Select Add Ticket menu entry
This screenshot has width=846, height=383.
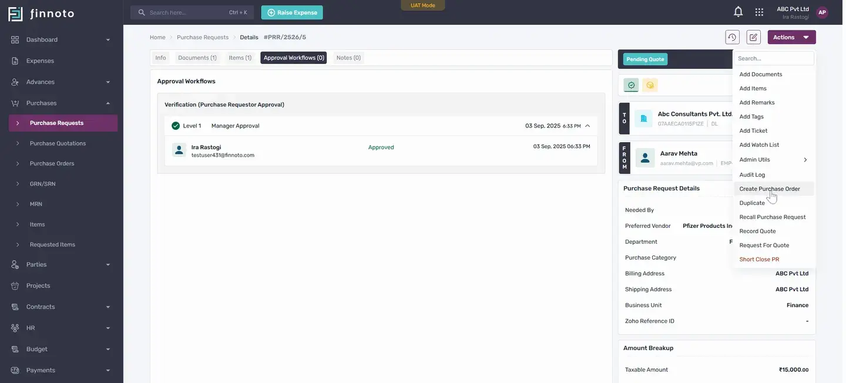coord(774,130)
